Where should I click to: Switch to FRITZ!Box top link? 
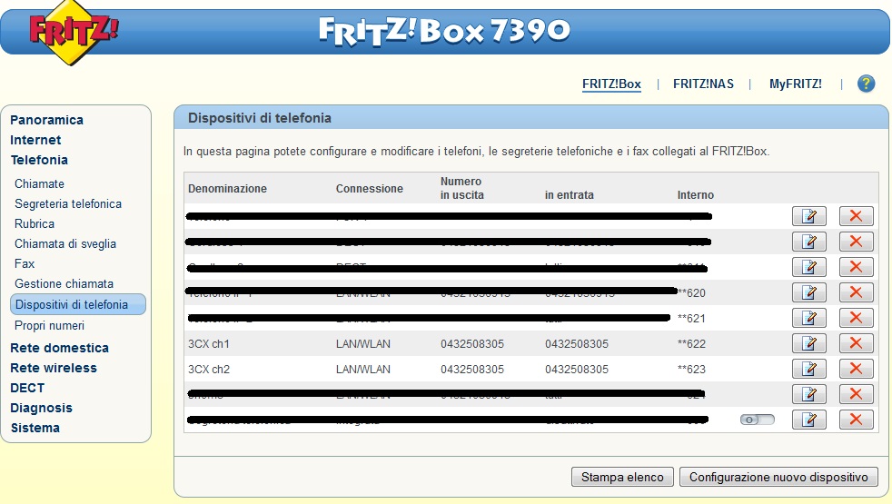(611, 84)
